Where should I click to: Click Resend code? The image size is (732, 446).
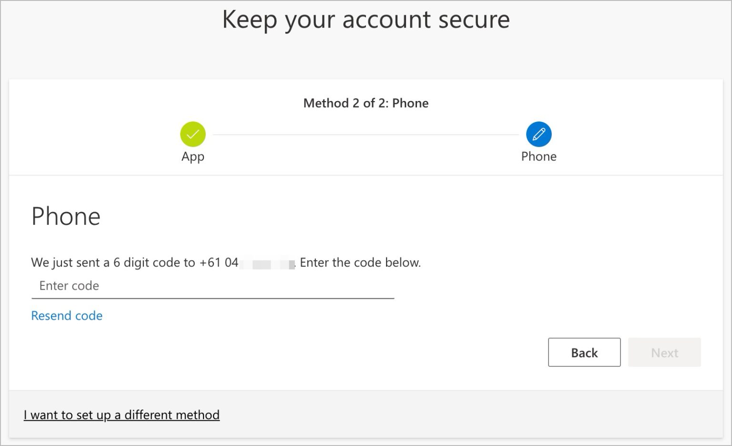tap(66, 315)
